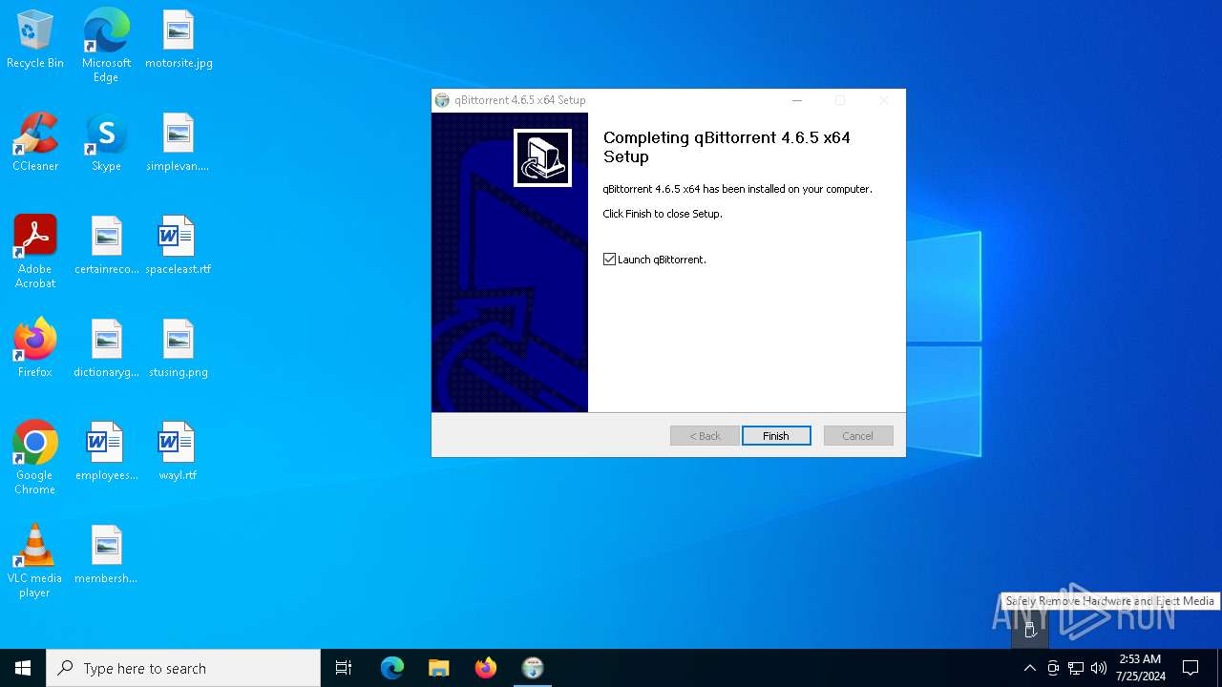Viewport: 1222px width, 687px height.
Task: Select the wayl.rtf document
Action: point(179,452)
